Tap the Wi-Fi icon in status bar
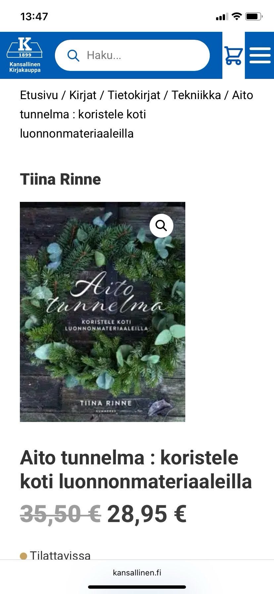The width and height of the screenshot is (274, 594). click(237, 16)
